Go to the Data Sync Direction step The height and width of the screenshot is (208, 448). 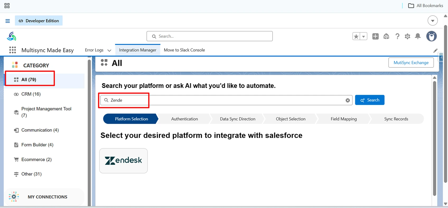[x=237, y=119]
